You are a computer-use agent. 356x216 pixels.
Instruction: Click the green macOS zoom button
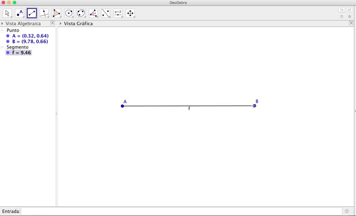[x=14, y=2]
